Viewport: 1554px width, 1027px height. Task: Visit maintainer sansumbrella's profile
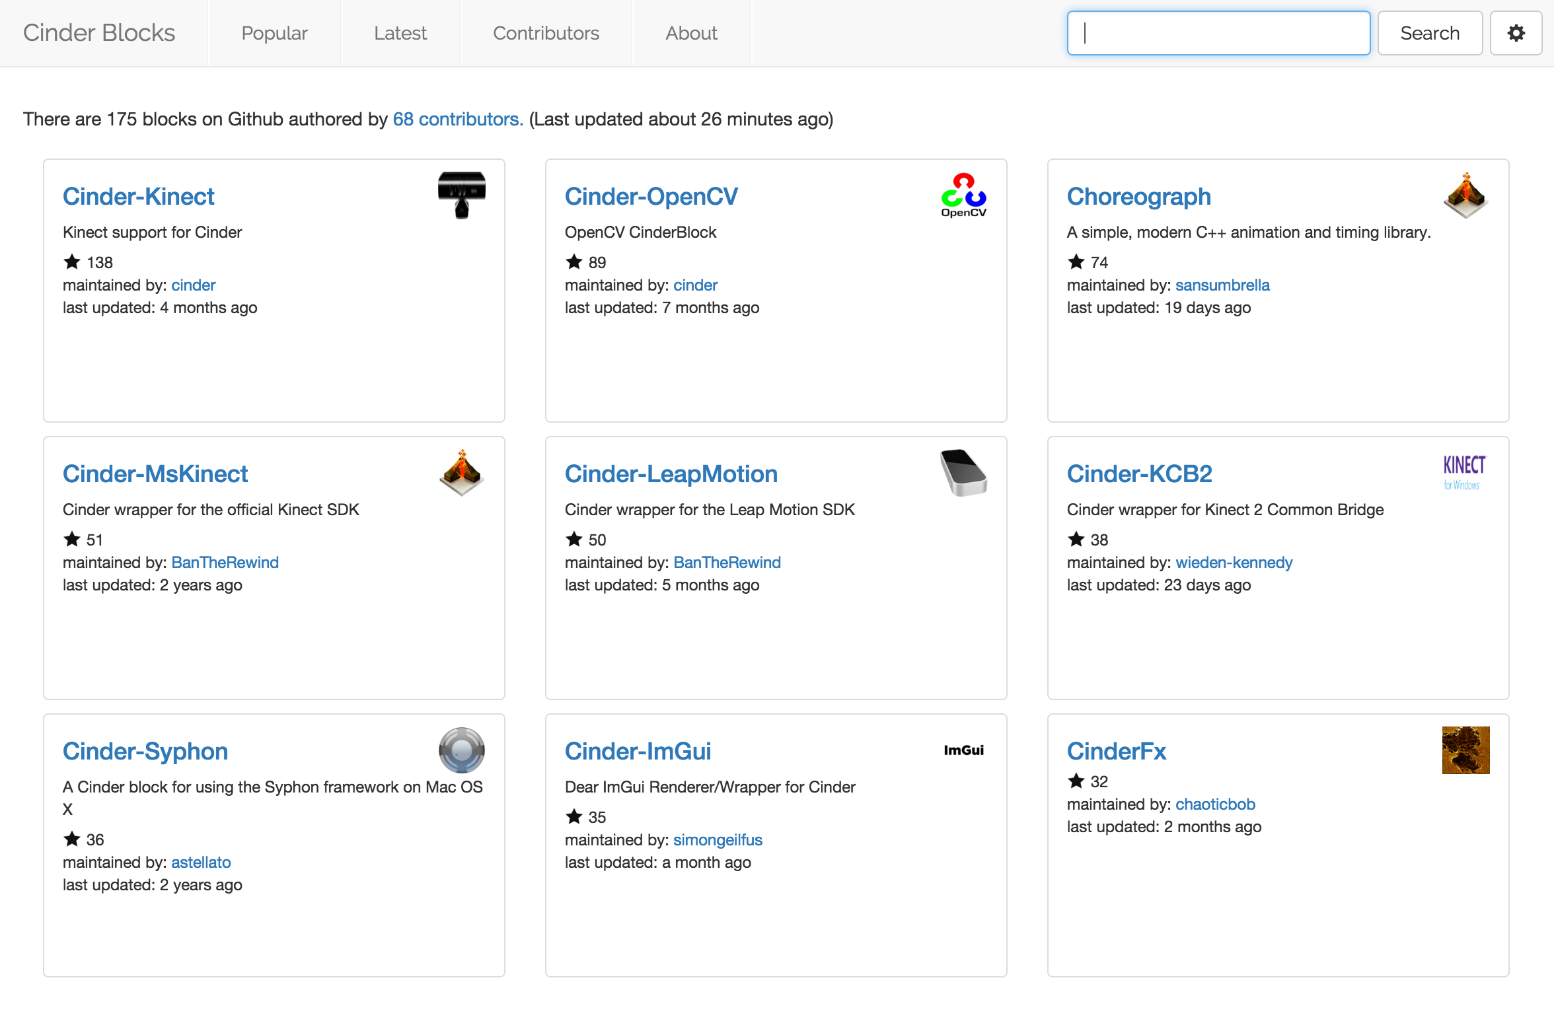tap(1222, 285)
